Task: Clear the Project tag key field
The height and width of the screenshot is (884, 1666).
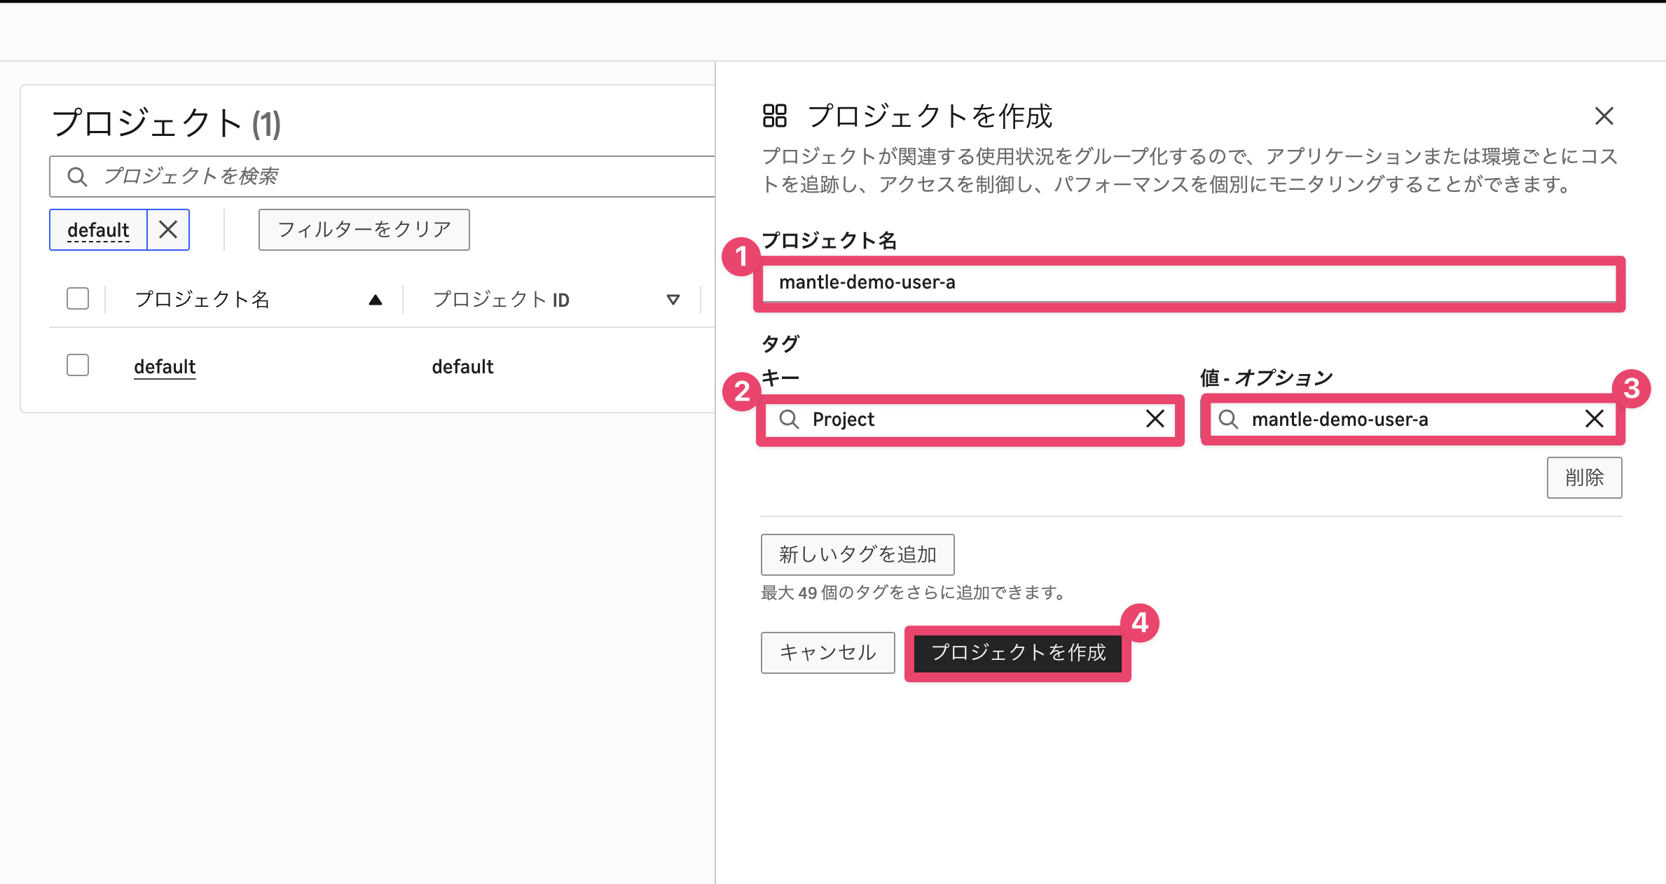Action: (1155, 419)
